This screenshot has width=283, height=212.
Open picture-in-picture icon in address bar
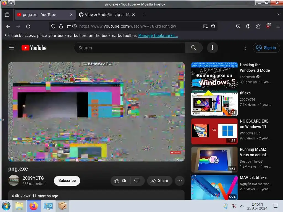[205, 26]
